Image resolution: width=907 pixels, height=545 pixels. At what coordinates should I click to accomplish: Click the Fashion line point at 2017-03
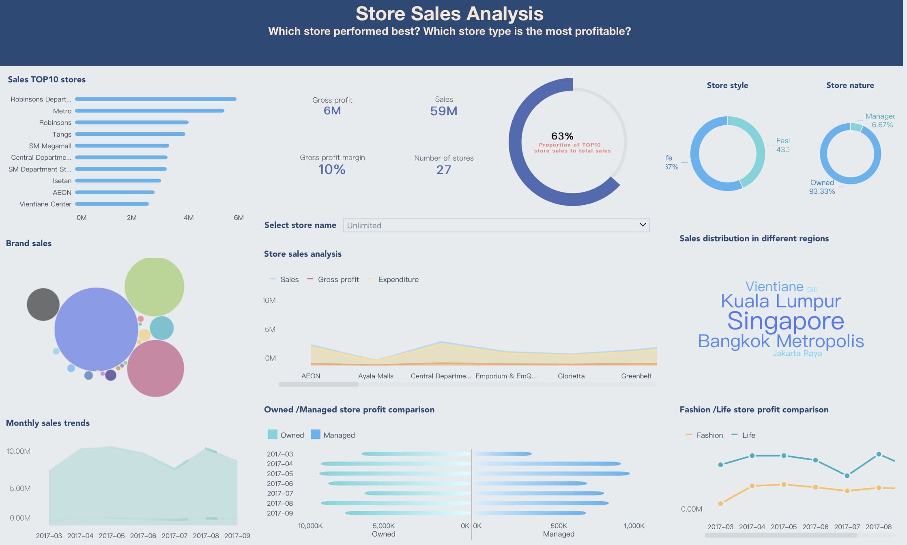pos(720,504)
